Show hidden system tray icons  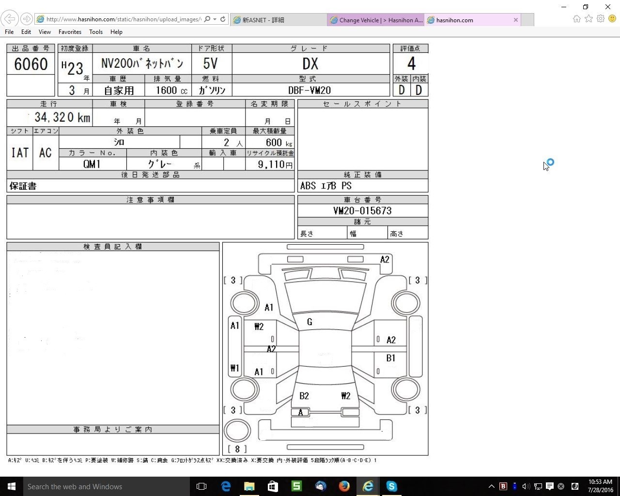pos(491,486)
